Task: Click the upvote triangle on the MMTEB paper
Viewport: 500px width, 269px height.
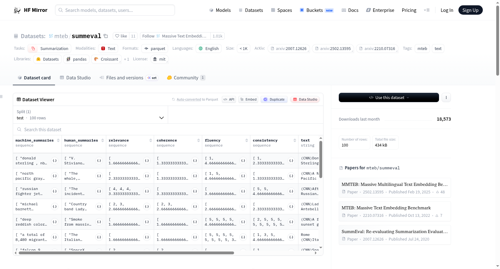Action: 437,192
